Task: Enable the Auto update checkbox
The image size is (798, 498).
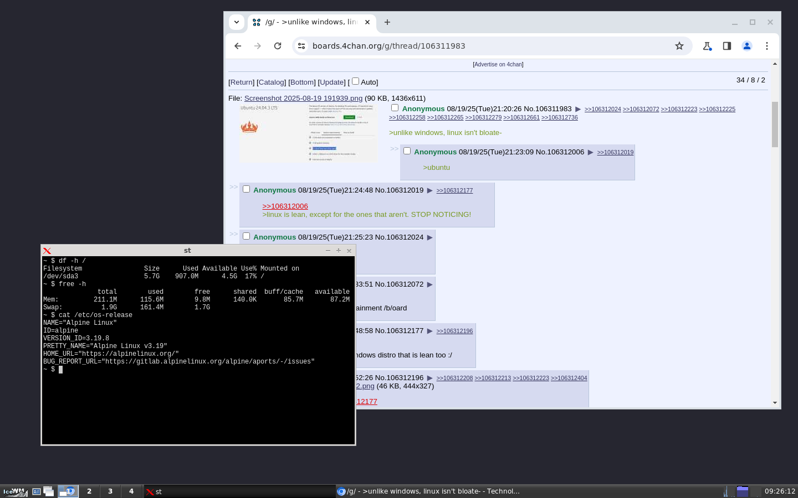Action: click(356, 81)
